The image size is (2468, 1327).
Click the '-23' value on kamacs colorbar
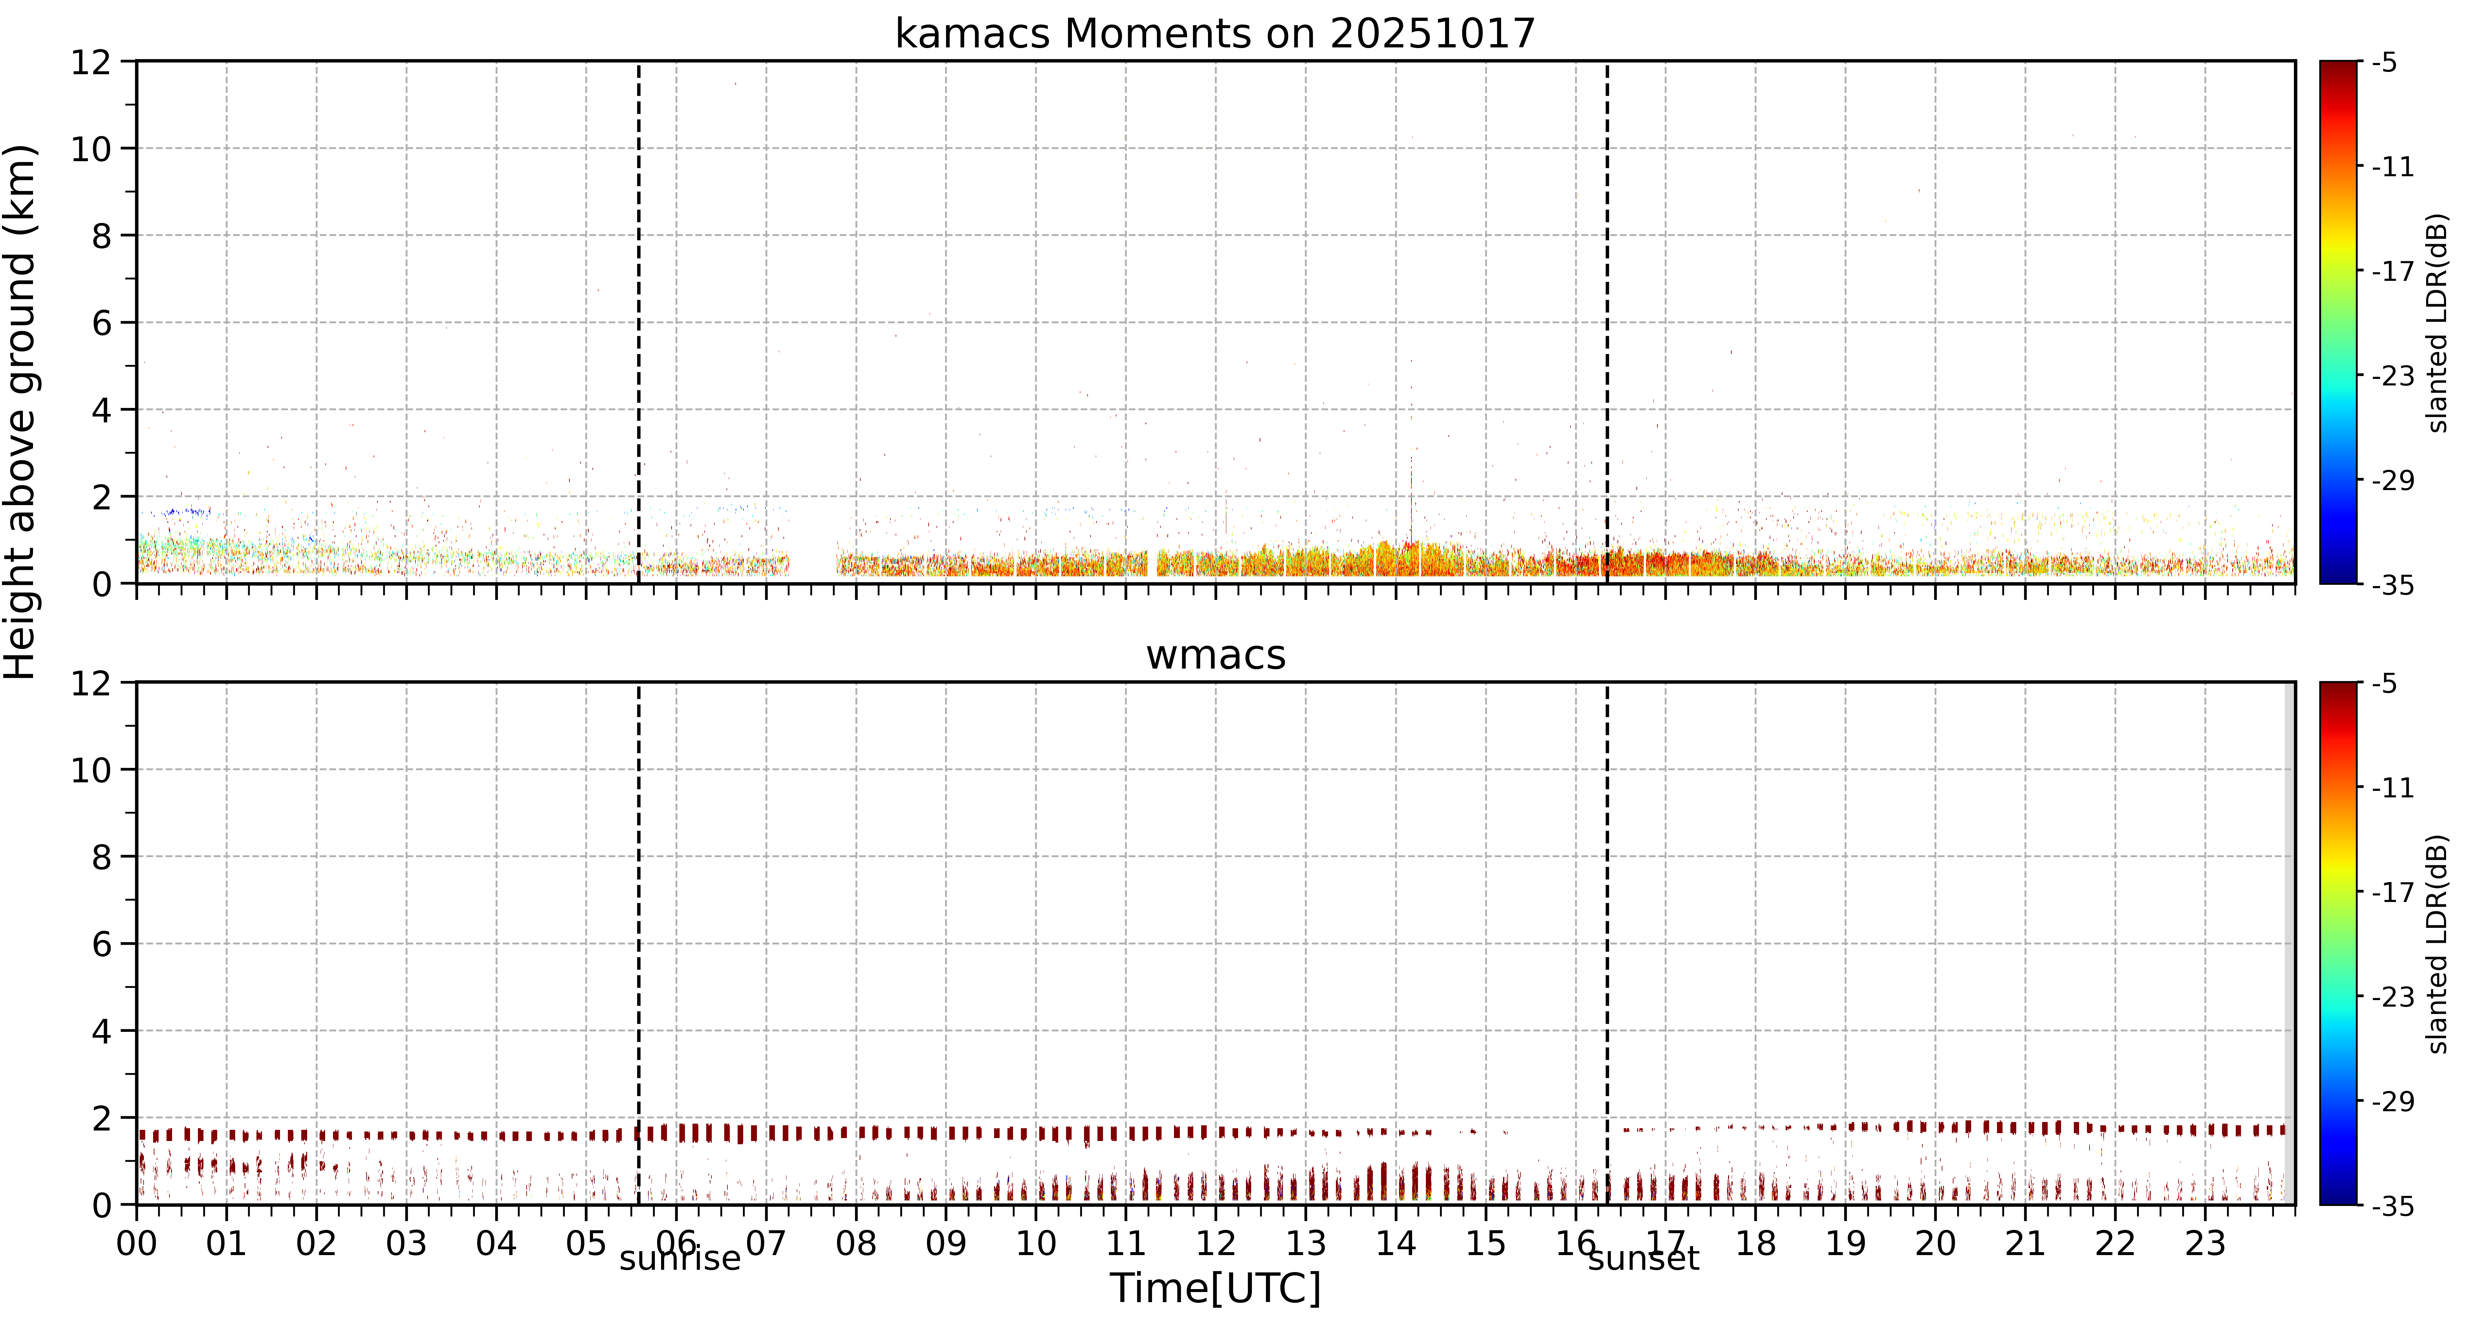[2392, 375]
